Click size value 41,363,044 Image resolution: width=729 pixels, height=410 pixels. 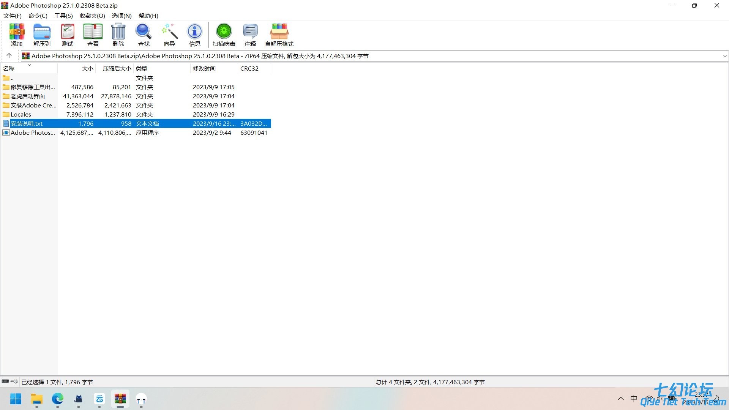click(78, 96)
